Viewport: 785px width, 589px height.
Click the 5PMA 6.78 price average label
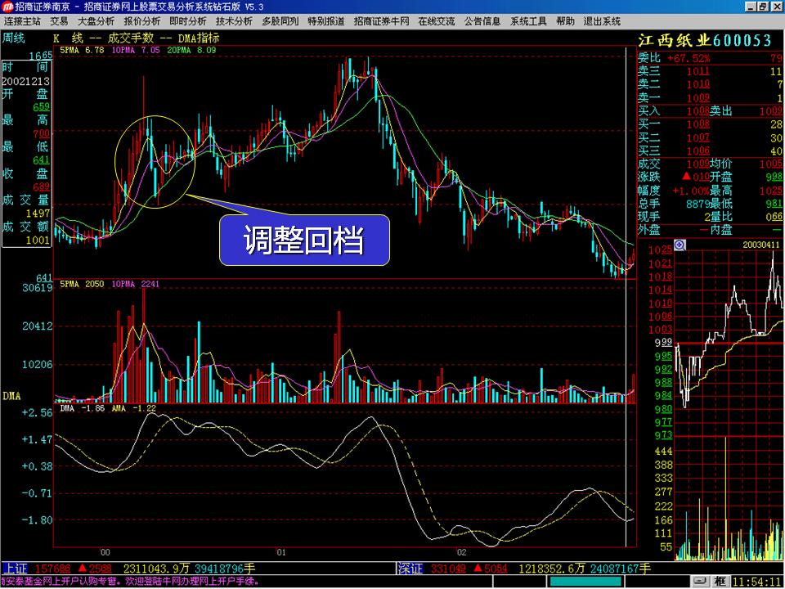[82, 50]
